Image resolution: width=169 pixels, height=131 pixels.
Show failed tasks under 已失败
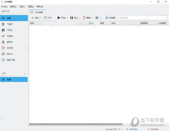coord(3,48)
